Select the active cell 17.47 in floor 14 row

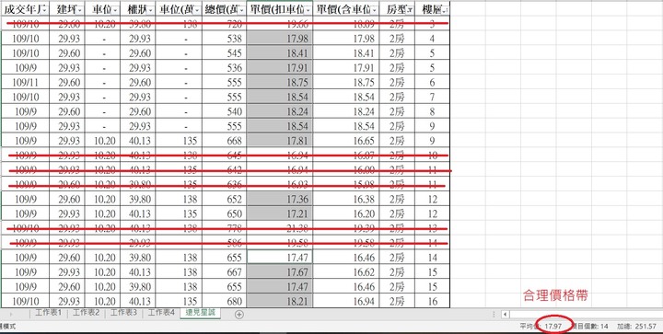280,258
